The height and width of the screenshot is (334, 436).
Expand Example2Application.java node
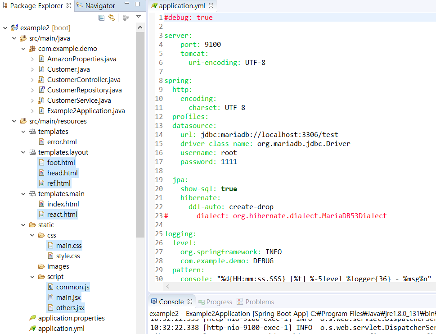point(32,111)
